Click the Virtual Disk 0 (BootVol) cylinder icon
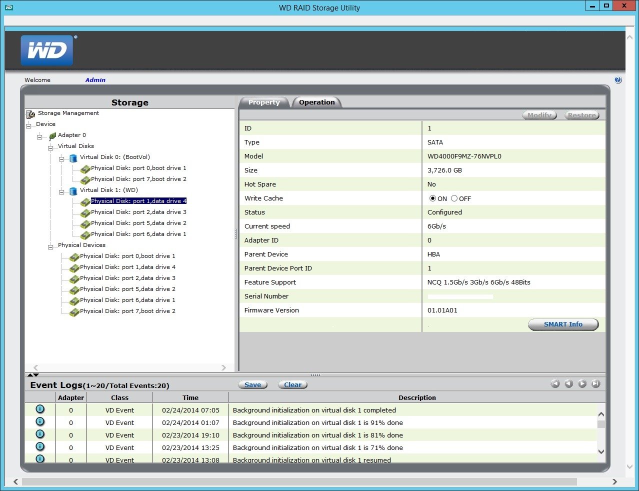The image size is (639, 491). pyautogui.click(x=73, y=158)
